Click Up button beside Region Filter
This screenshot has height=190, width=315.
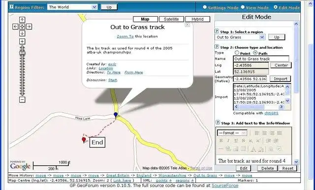(109, 7)
